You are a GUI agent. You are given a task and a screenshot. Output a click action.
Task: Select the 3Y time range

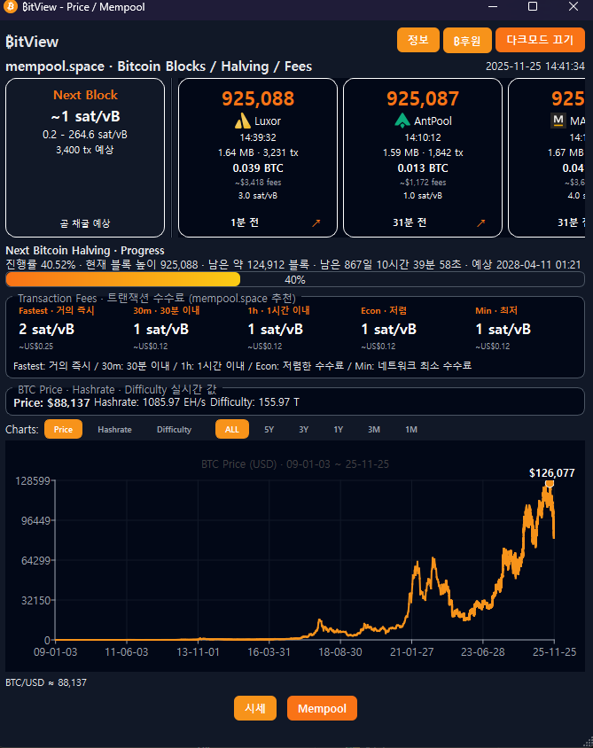click(303, 429)
